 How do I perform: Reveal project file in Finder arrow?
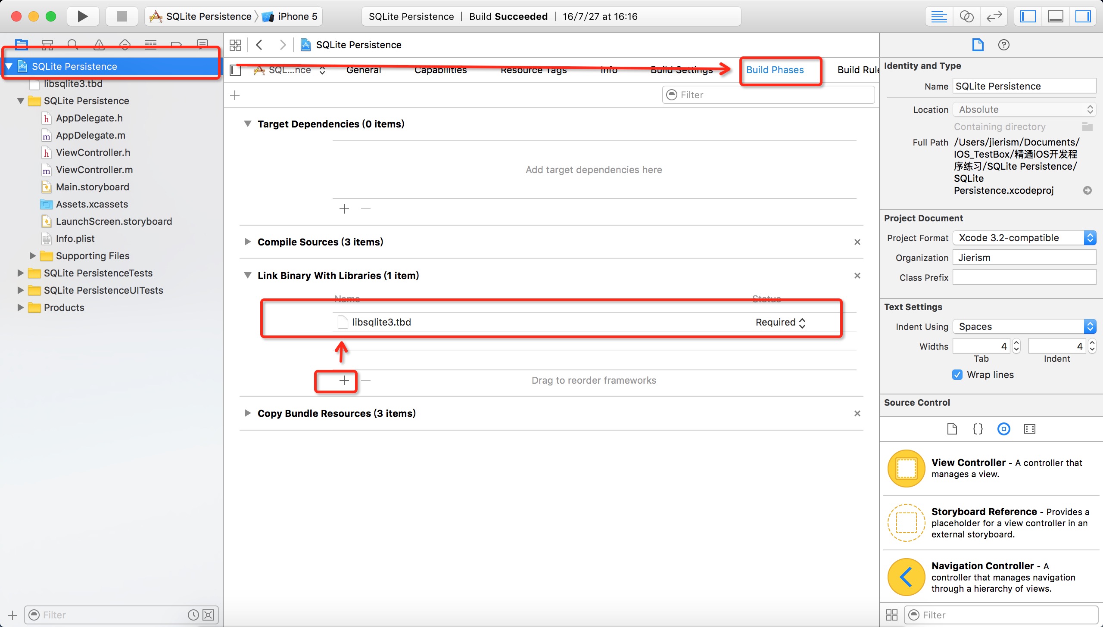pyautogui.click(x=1087, y=190)
